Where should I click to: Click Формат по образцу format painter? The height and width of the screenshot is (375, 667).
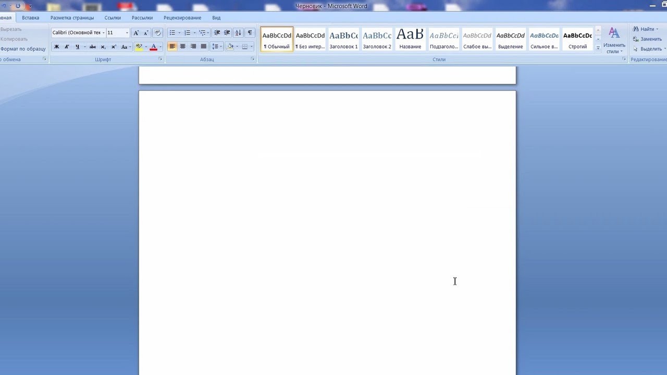(x=22, y=49)
